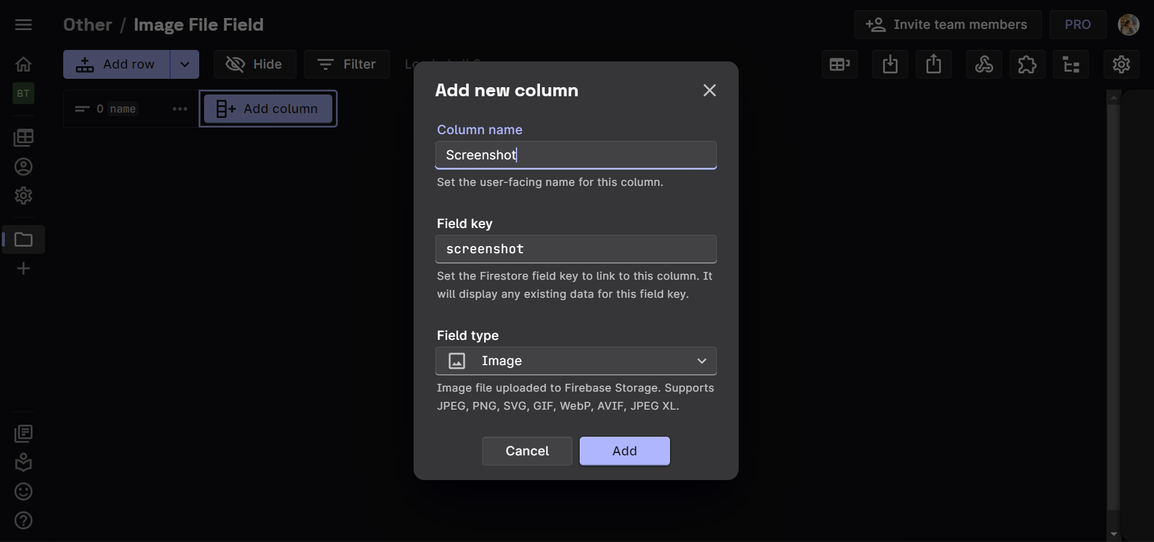
Task: Cancel the Add new column dialog
Action: click(x=527, y=451)
